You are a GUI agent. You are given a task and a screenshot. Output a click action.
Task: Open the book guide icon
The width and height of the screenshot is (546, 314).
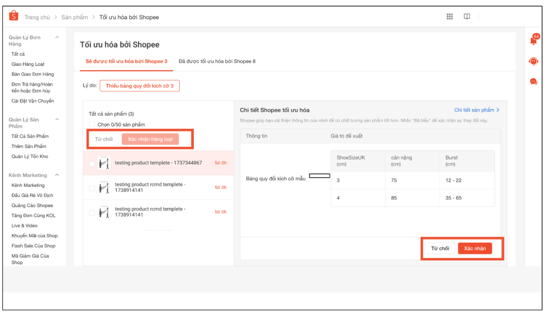point(467,16)
